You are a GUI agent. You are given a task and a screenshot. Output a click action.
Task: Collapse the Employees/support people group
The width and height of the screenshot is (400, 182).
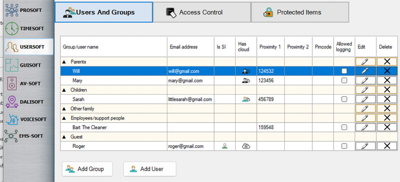(64, 118)
